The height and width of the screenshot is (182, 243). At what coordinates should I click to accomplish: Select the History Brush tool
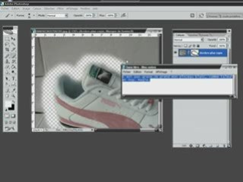click(13, 61)
